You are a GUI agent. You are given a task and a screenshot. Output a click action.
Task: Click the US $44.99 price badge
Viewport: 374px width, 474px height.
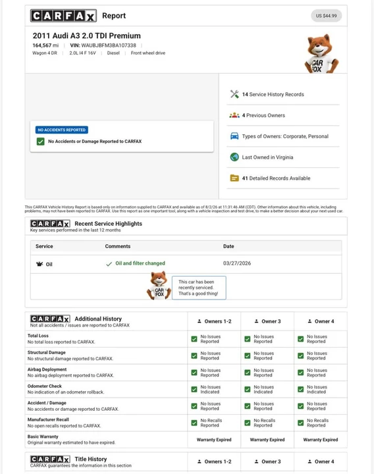pos(326,16)
